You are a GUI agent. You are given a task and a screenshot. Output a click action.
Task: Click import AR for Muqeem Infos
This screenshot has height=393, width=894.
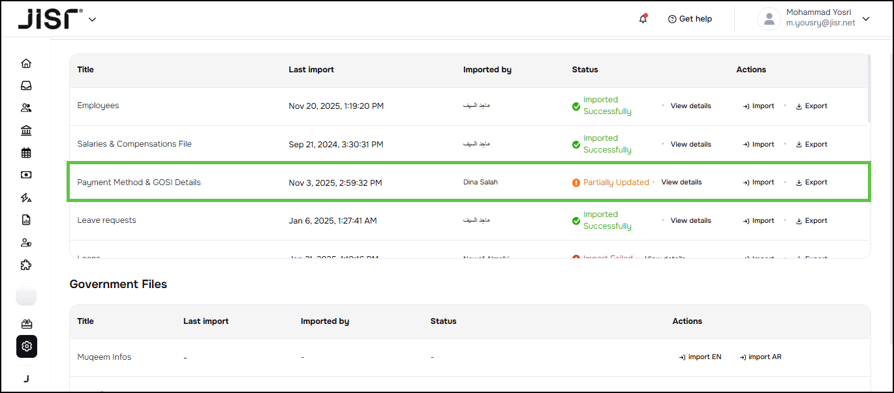760,357
